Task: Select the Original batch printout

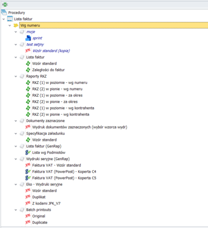Action: (39, 216)
